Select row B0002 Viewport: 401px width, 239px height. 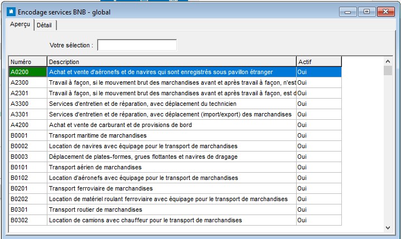point(175,146)
